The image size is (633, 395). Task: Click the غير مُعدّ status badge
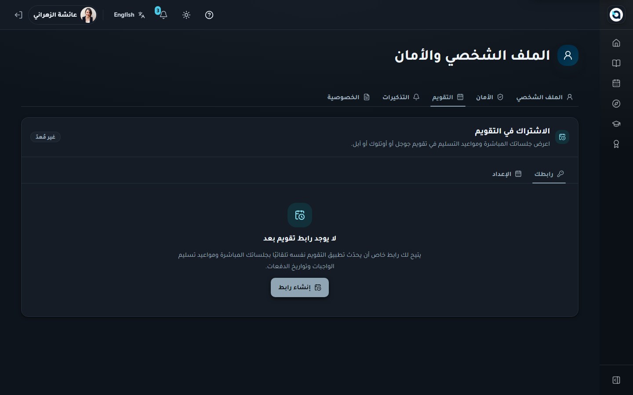[x=45, y=137]
